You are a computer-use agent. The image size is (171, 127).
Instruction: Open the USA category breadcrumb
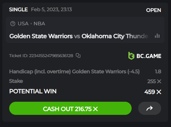pos(23,24)
